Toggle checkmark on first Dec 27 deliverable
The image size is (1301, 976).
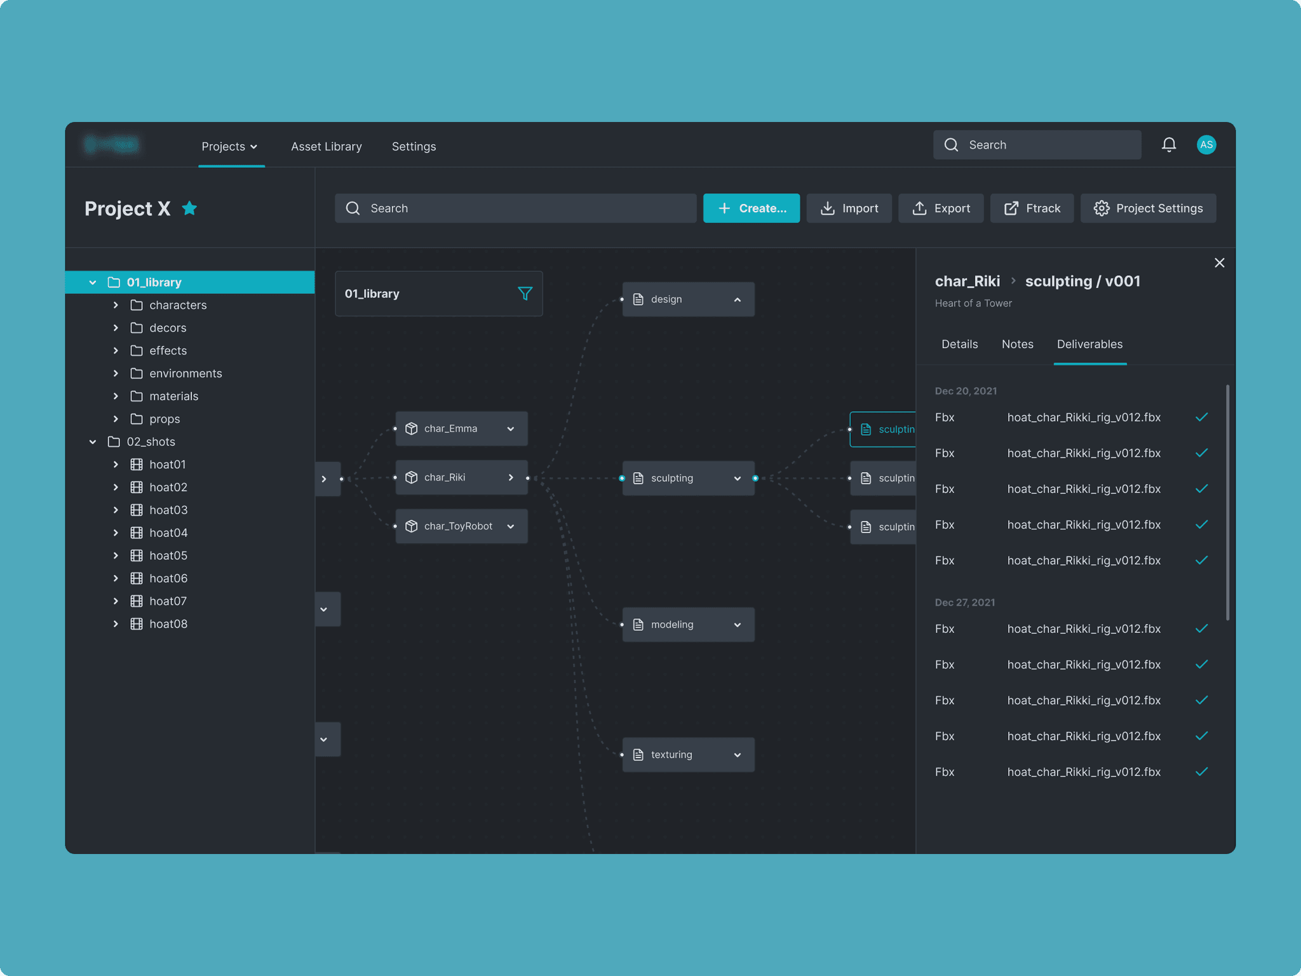coord(1201,629)
